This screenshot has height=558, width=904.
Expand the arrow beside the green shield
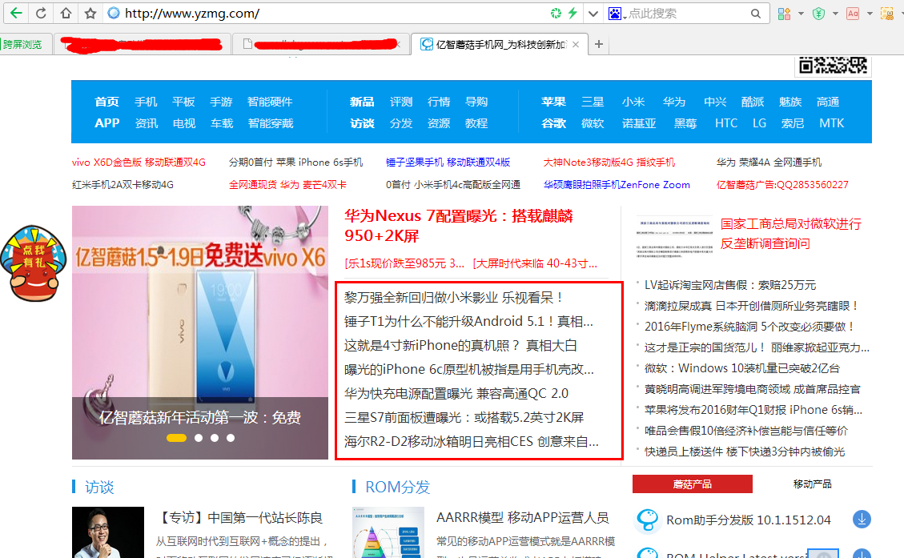pyautogui.click(x=835, y=14)
